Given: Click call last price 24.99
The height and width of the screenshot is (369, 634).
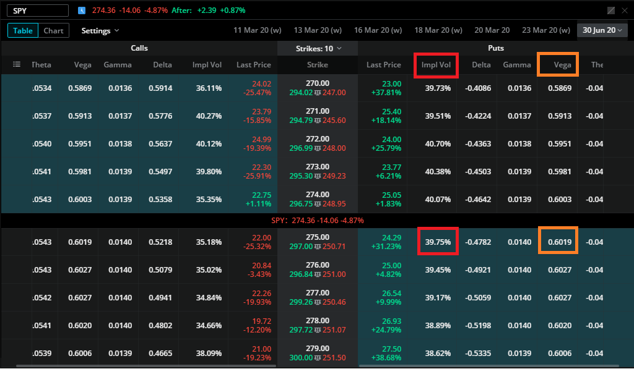Looking at the screenshot, I should click(261, 140).
